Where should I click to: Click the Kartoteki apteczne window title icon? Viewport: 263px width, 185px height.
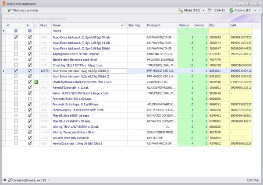4,3
